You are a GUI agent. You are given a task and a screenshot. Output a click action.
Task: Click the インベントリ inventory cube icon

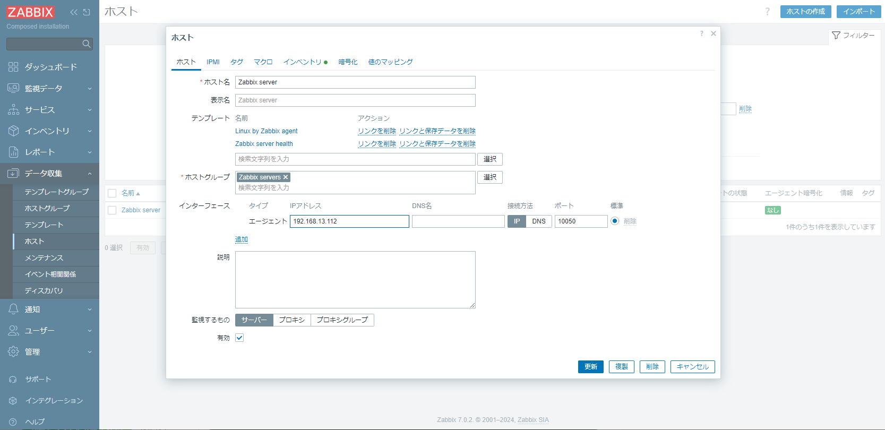tap(13, 131)
